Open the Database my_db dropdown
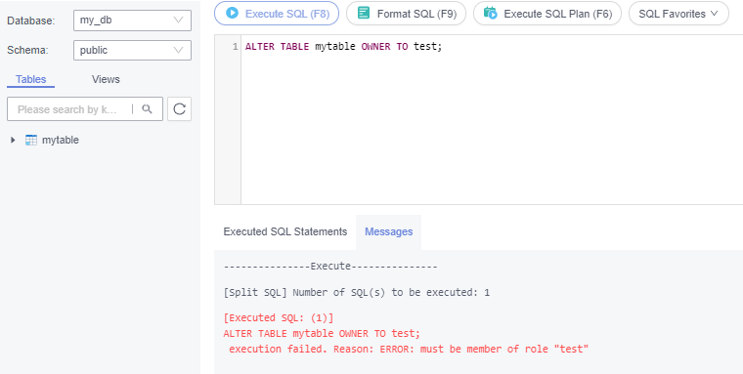 [x=132, y=21]
